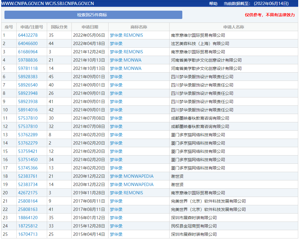Select applicant 谢世贤 in row 18
Image resolution: width=300 pixels, height=242 pixels.
pos(177,176)
